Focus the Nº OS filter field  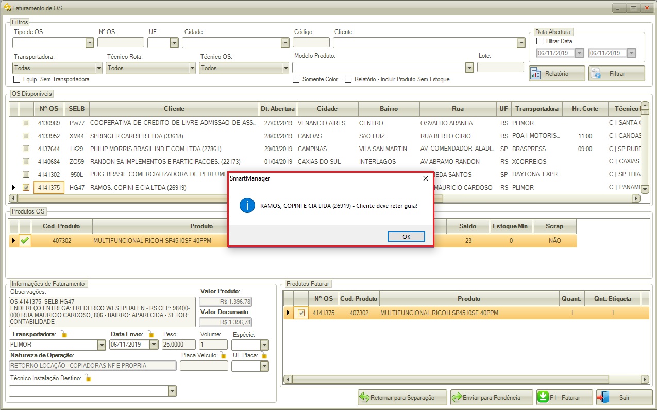[121, 43]
